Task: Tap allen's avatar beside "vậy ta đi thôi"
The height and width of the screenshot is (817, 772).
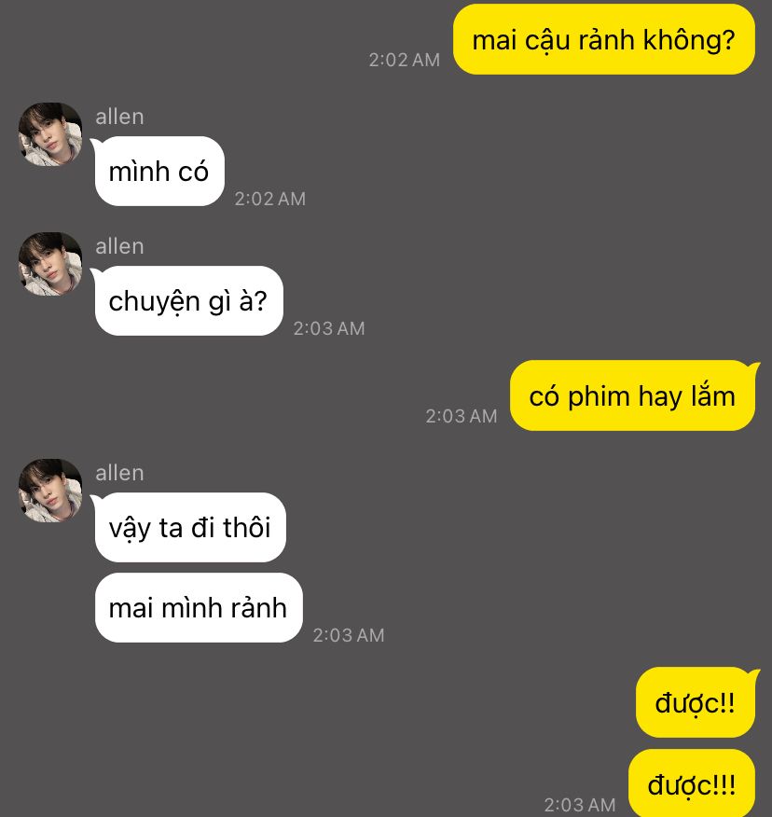Action: click(x=50, y=491)
